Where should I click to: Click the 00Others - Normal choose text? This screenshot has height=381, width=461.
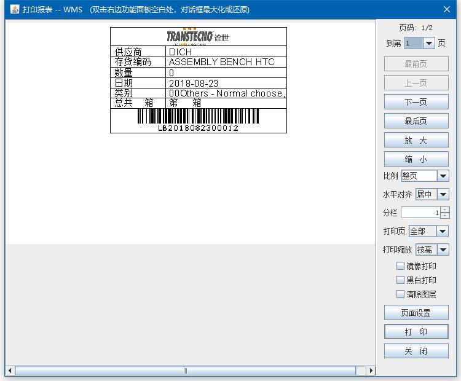(x=227, y=93)
